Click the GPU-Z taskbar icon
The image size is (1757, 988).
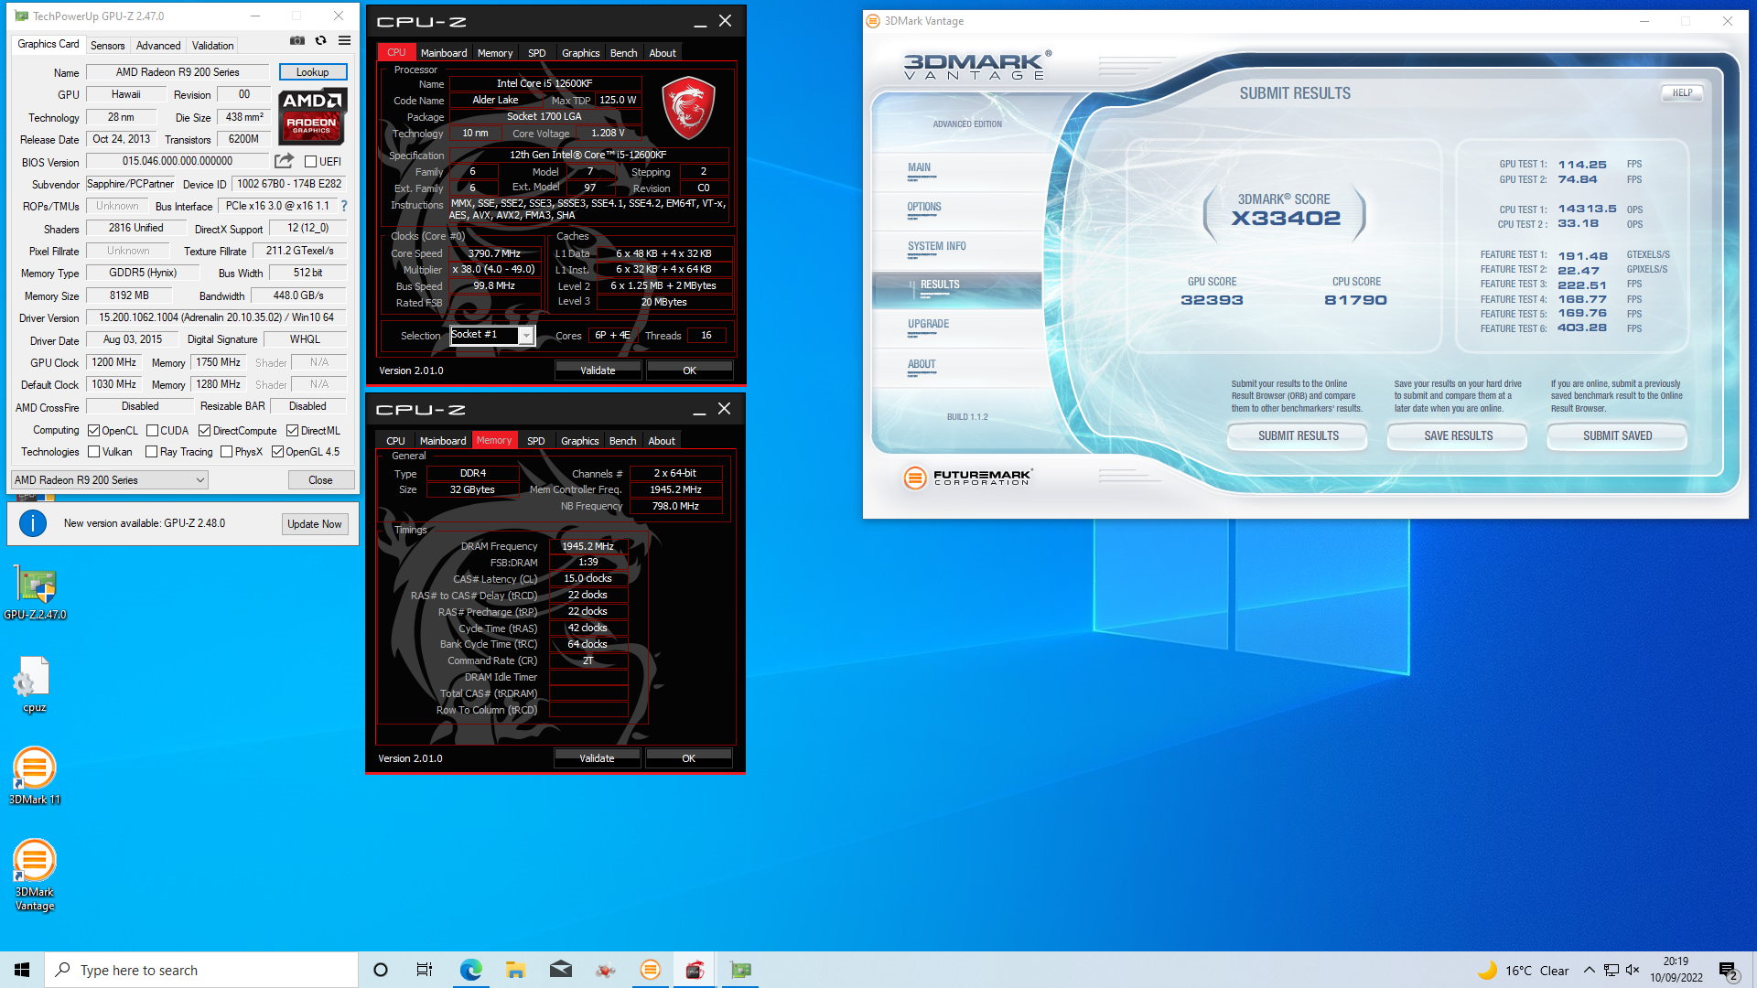740,970
